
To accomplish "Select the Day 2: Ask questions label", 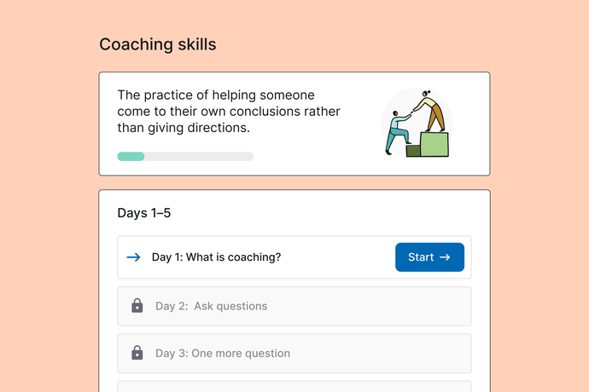I will tap(211, 306).
